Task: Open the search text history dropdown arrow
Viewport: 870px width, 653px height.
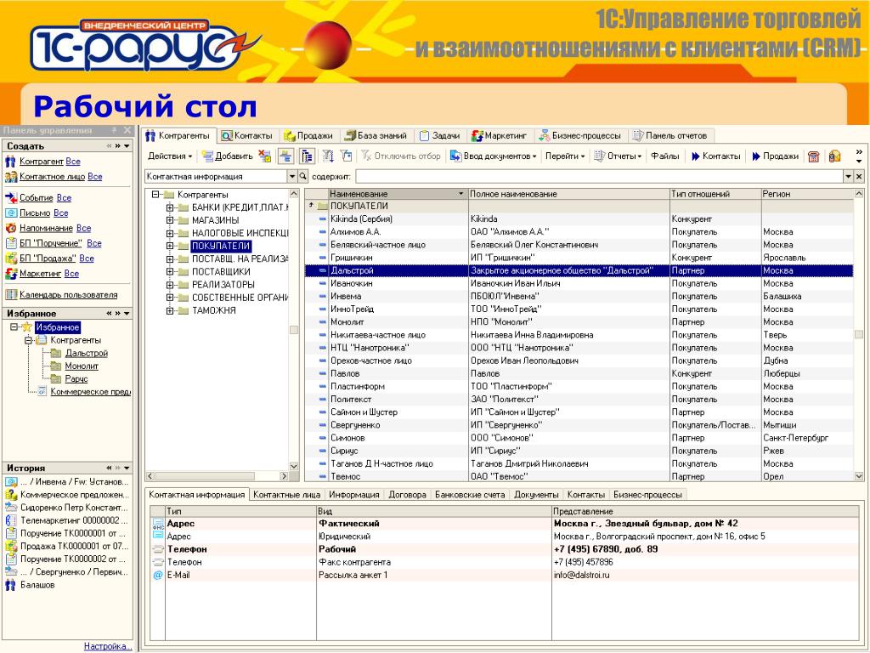Action: coord(848,177)
